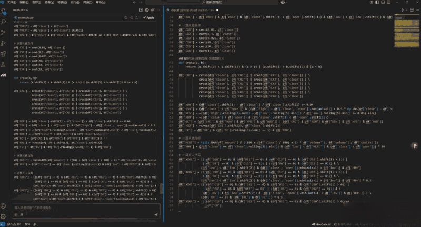Viewport: 421px width, 227px height.
Task: Click Apply on example.py code block
Action: 148,17
